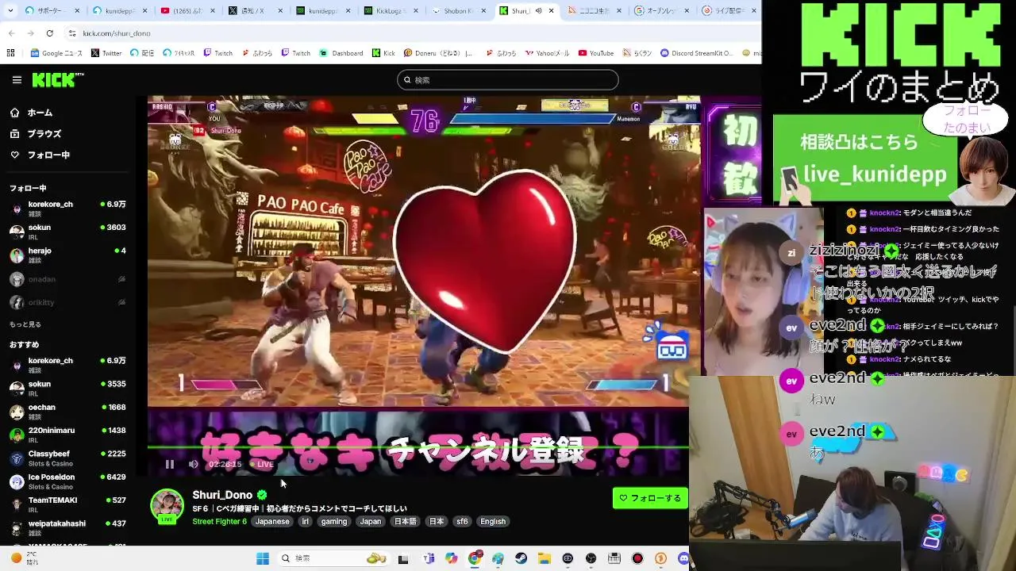The height and width of the screenshot is (571, 1016).
Task: Open the Kick hamburger sidebar menu
Action: click(x=17, y=80)
